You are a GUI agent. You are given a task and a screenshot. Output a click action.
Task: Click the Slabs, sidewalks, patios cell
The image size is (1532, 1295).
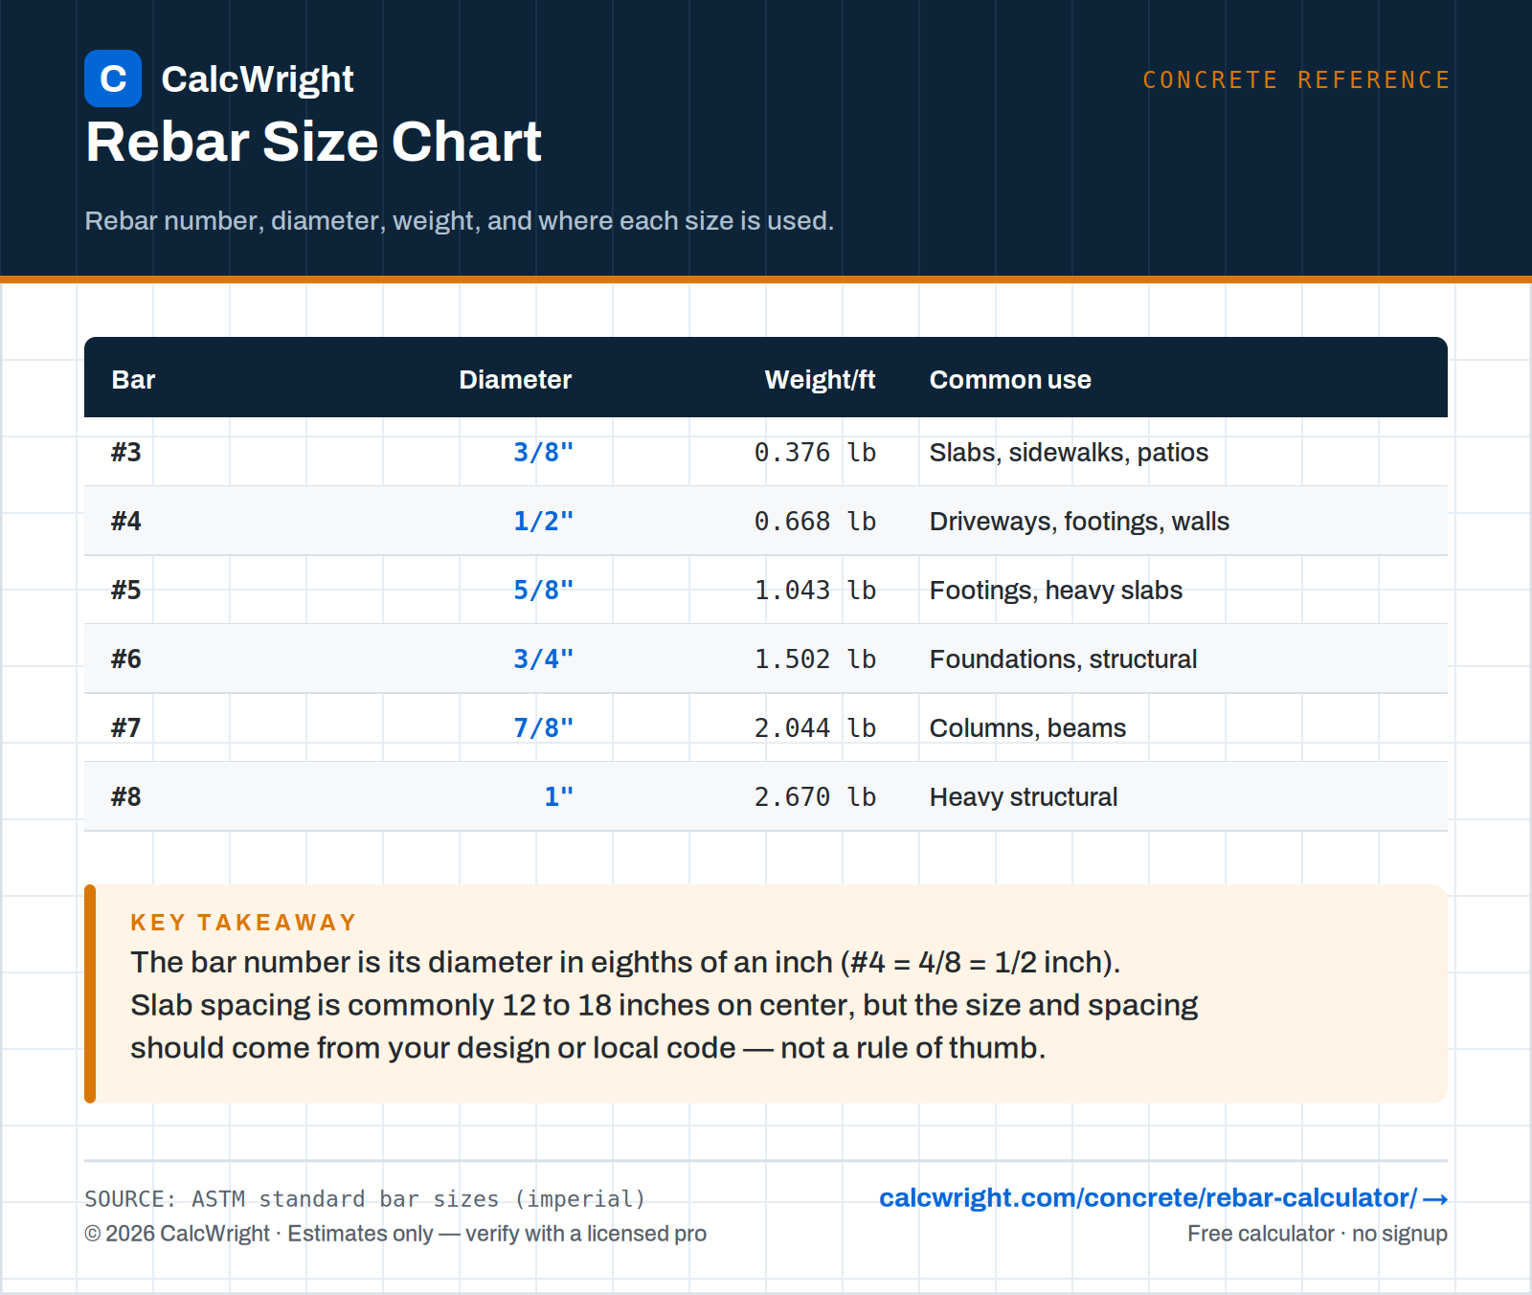click(1069, 452)
